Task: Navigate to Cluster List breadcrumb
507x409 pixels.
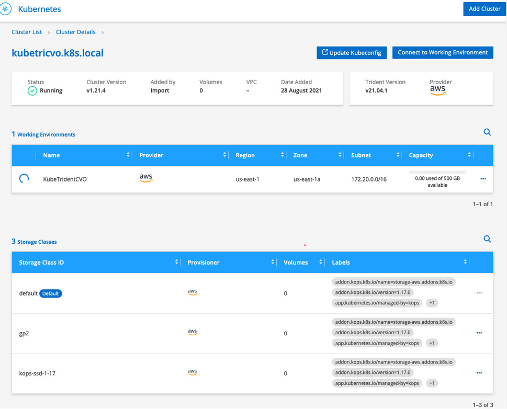Action: pyautogui.click(x=27, y=32)
